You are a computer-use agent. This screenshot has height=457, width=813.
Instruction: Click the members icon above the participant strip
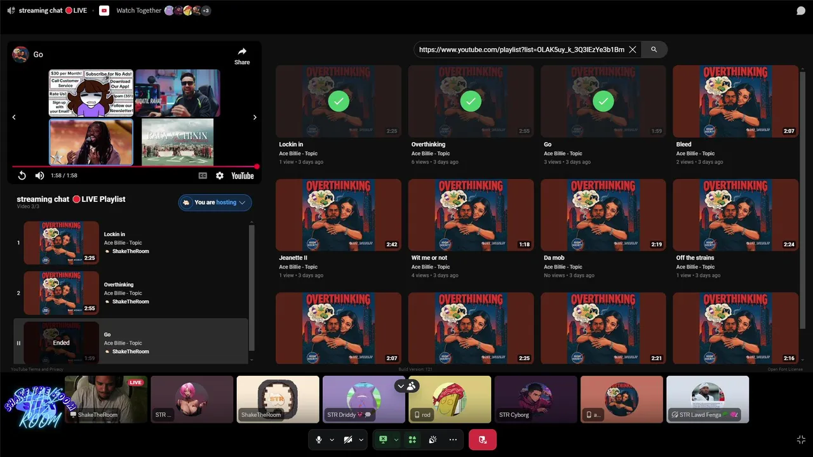click(x=412, y=386)
